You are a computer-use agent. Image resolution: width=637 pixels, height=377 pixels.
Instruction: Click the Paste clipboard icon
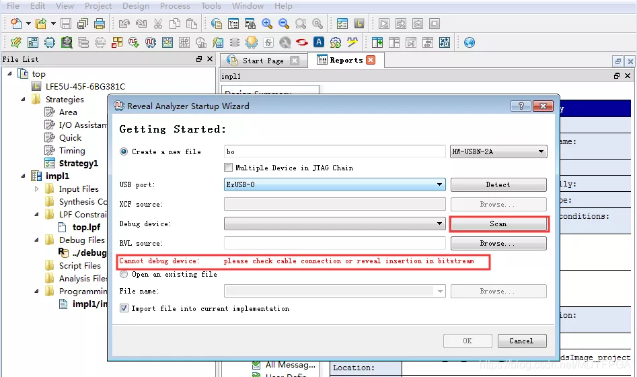(191, 24)
